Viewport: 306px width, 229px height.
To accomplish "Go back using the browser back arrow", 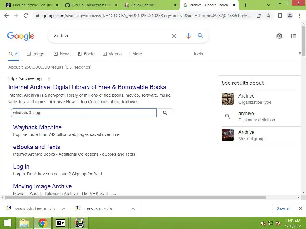I will pos(7,16).
